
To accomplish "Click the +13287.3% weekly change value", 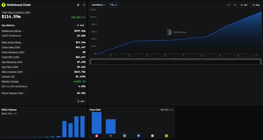I will pos(79,81).
